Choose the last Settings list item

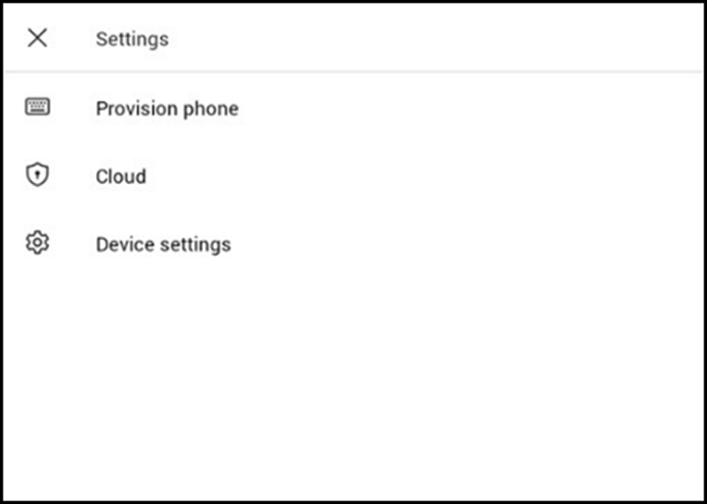[x=163, y=245]
